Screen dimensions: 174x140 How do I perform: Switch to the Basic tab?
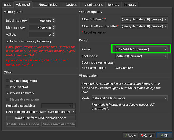8,4
